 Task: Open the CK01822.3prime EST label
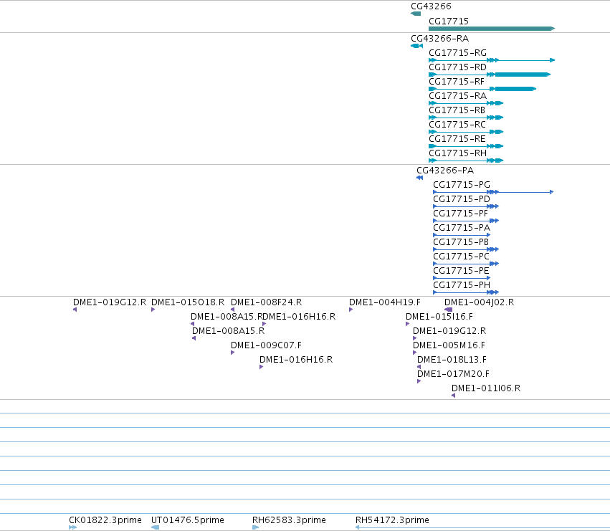105,520
